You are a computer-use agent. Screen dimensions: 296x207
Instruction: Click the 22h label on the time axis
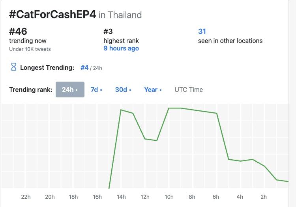(x=26, y=197)
